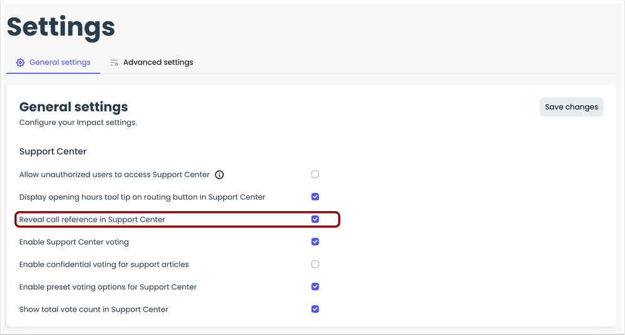The height and width of the screenshot is (335, 625).
Task: Click 'Reveal call reference in Support Center' label
Action: point(92,220)
